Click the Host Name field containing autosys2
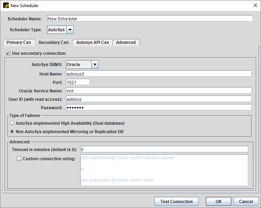 pos(159,74)
